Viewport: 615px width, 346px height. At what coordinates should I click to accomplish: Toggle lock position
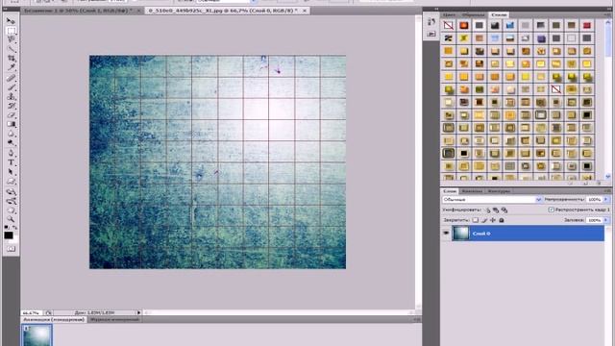click(493, 220)
